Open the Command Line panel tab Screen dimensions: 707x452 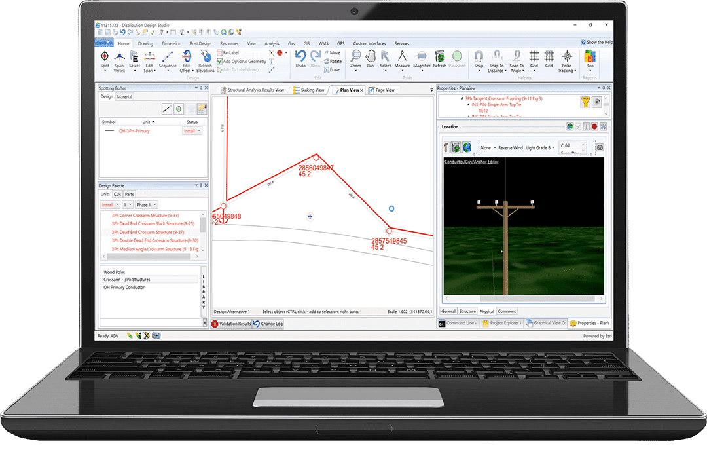458,323
